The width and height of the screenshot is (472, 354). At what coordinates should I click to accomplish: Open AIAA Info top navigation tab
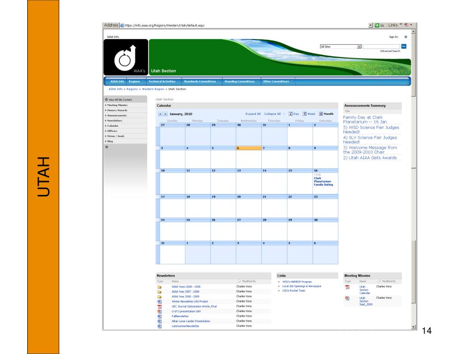coord(117,82)
